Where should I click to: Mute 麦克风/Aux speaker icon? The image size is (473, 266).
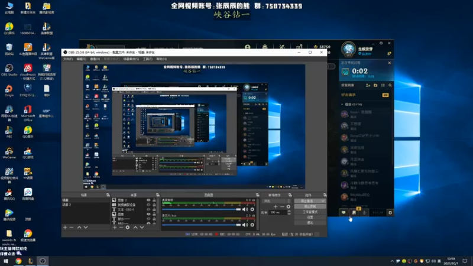(245, 225)
